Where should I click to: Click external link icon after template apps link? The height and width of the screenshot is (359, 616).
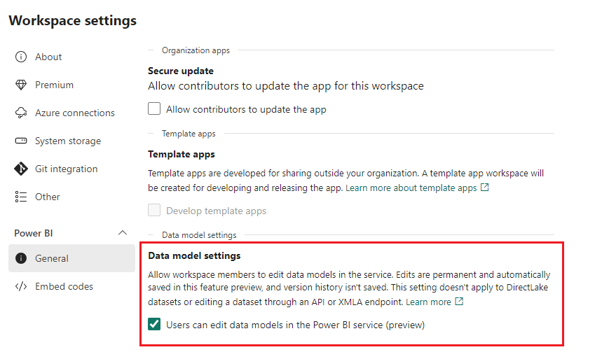[x=485, y=188]
